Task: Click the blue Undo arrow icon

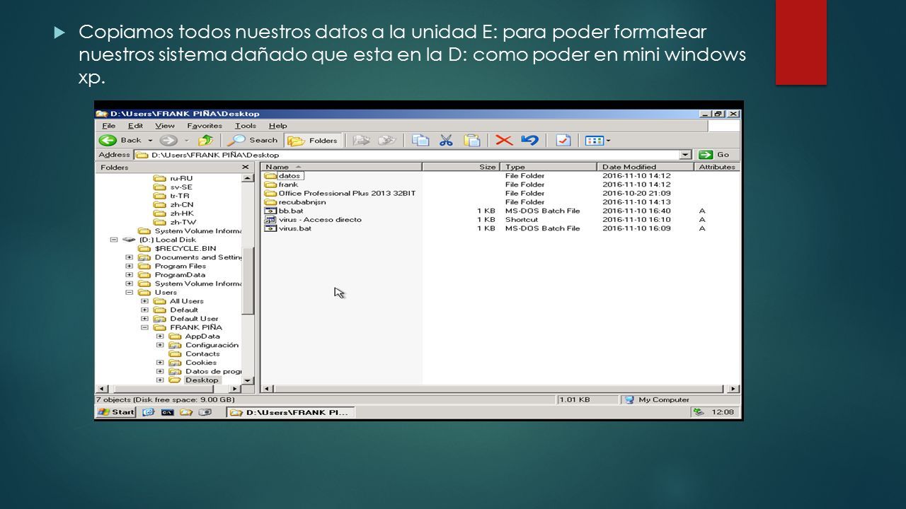Action: coord(529,140)
